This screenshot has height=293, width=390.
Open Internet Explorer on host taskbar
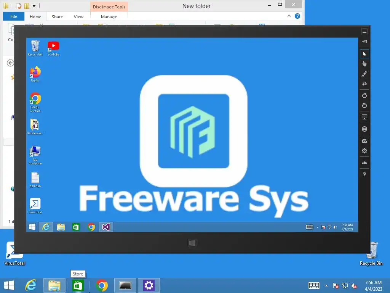(x=30, y=285)
